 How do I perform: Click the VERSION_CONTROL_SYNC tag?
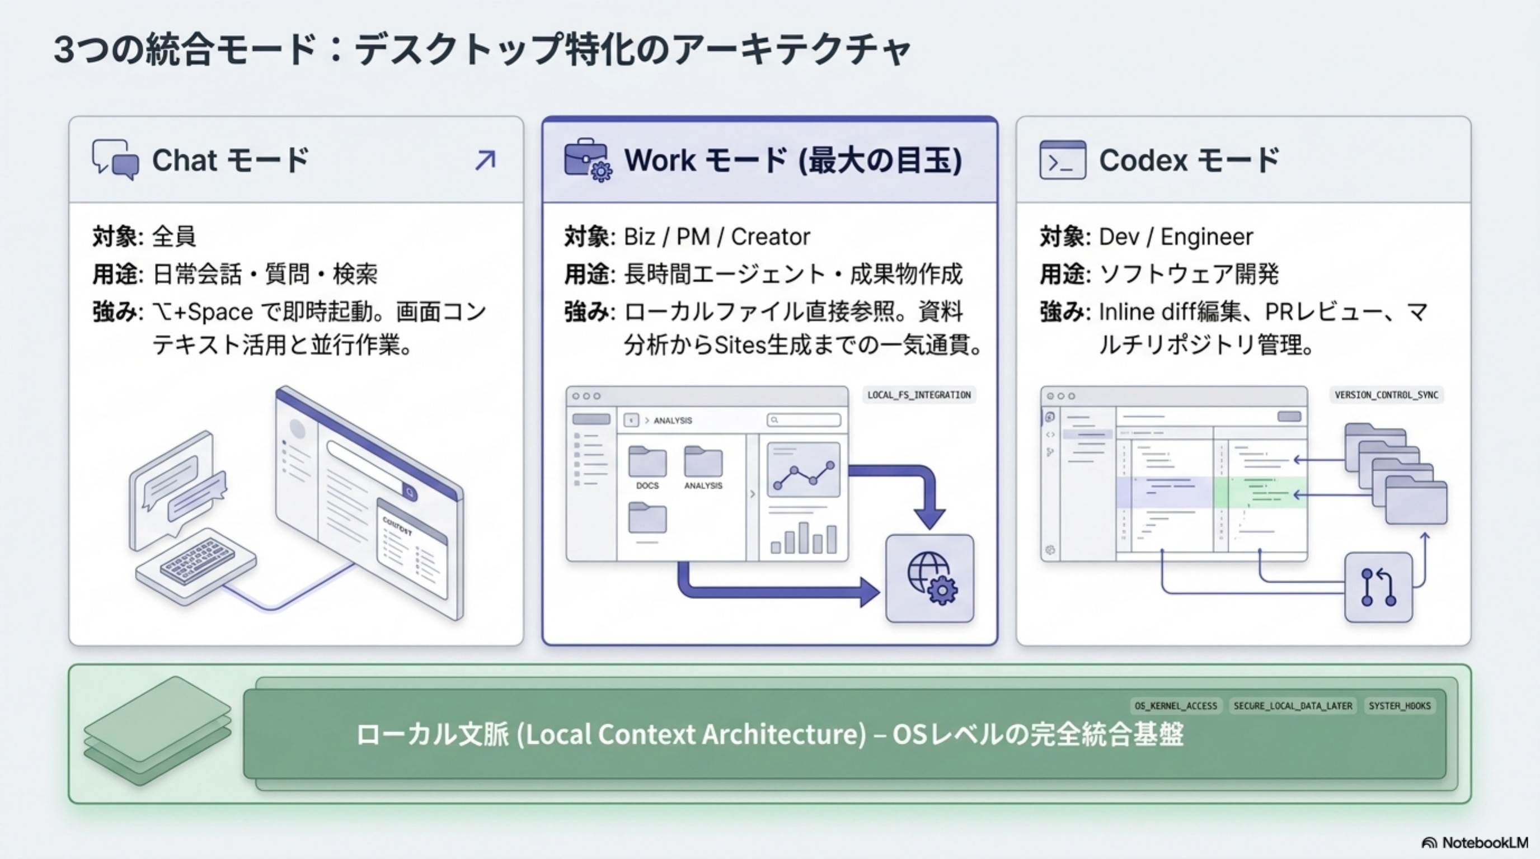pos(1386,395)
